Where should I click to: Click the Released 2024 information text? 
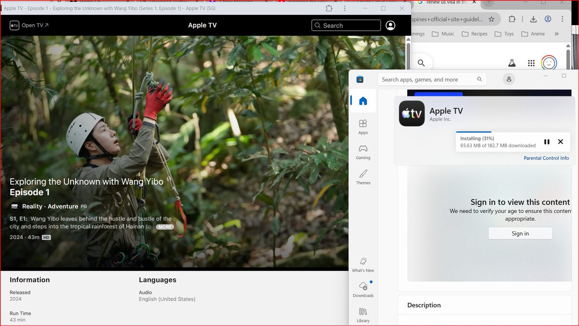[x=20, y=296]
